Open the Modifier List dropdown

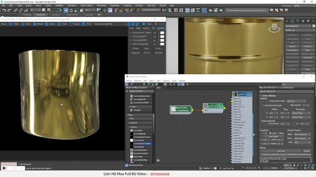click(x=300, y=30)
